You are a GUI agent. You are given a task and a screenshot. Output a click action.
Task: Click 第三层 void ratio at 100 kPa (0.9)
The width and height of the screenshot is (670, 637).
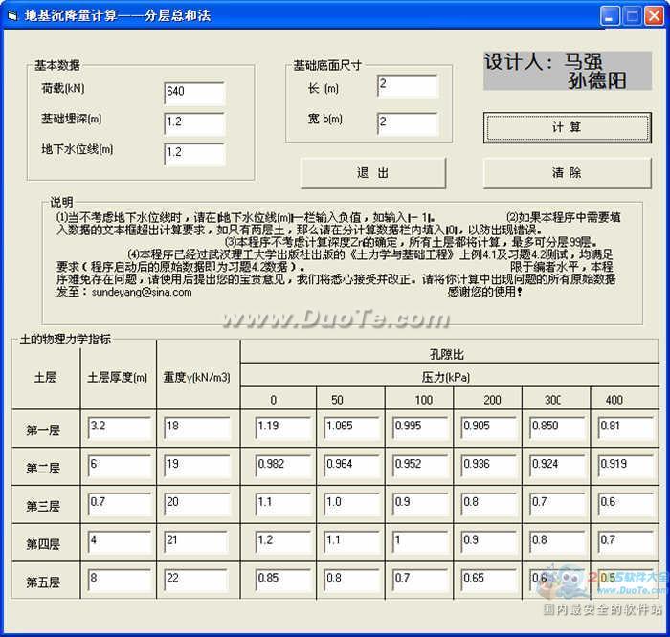420,504
